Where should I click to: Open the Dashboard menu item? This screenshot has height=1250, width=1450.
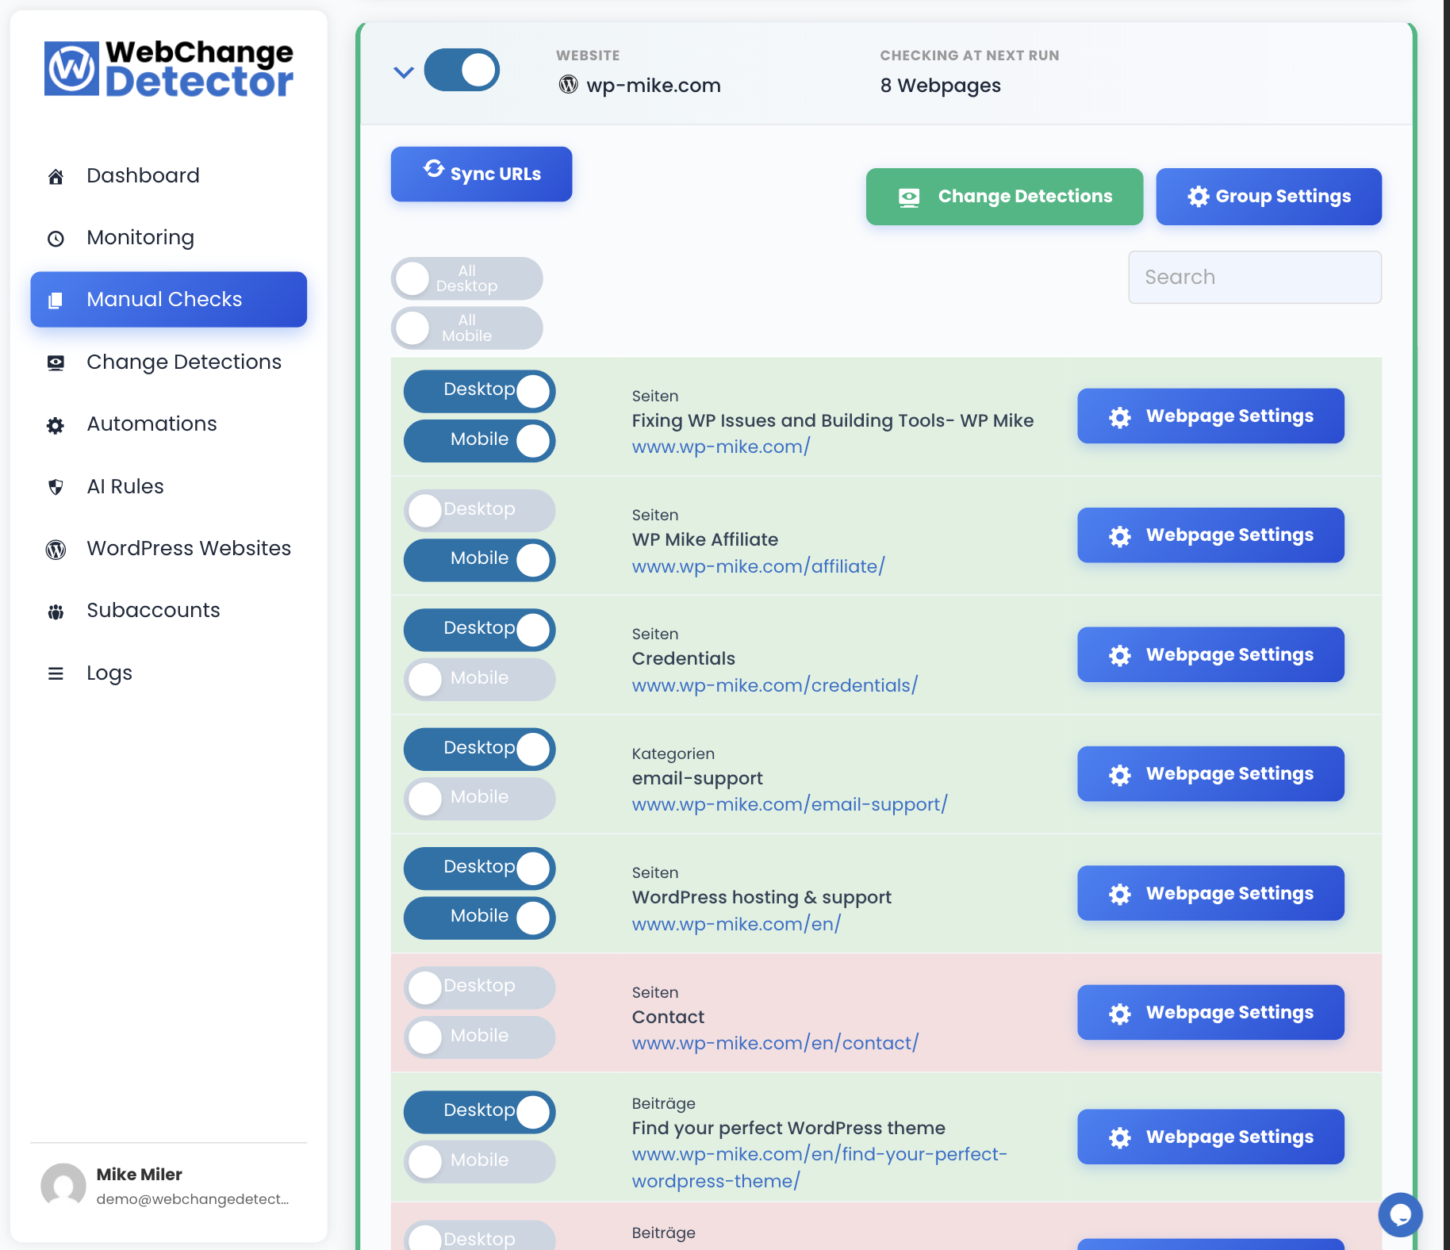coord(168,175)
